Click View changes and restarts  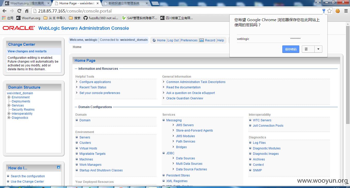coord(27,51)
